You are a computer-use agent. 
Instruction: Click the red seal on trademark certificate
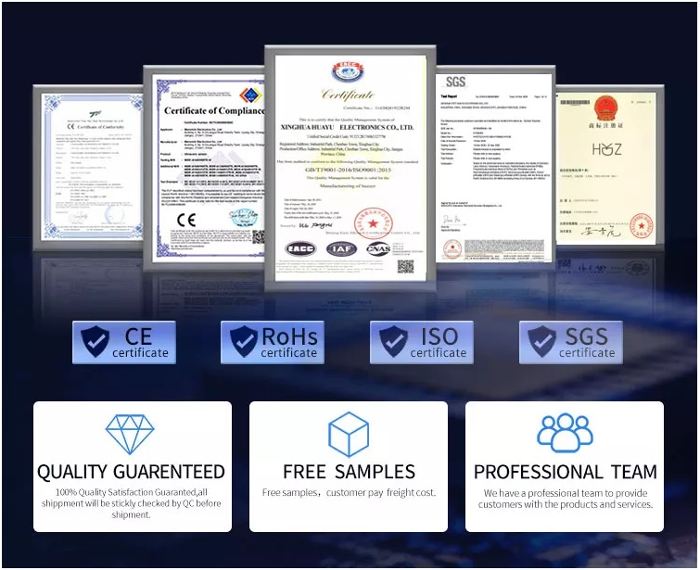[x=641, y=225]
